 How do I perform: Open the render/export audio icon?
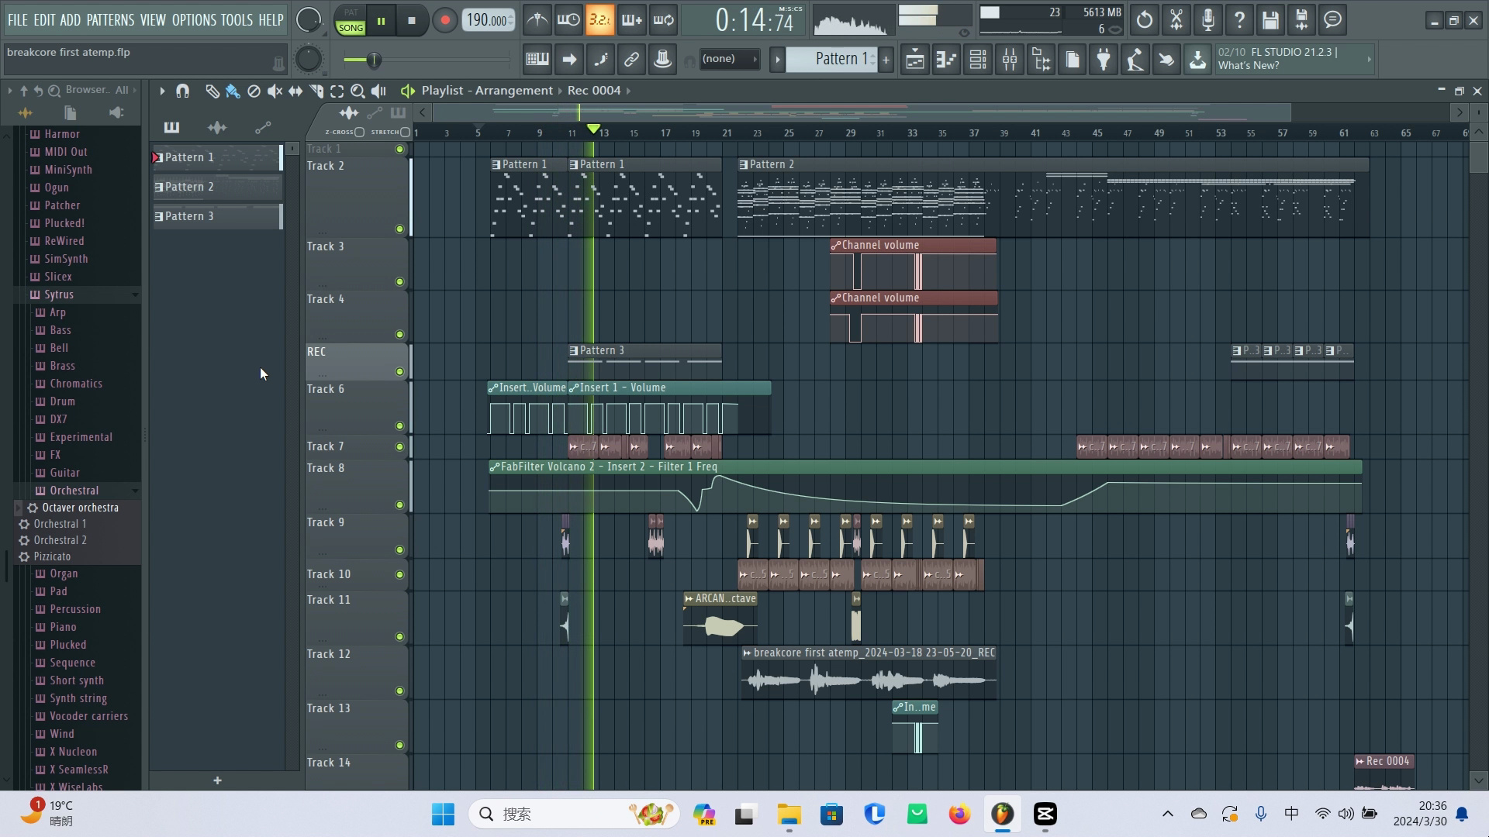[1301, 20]
